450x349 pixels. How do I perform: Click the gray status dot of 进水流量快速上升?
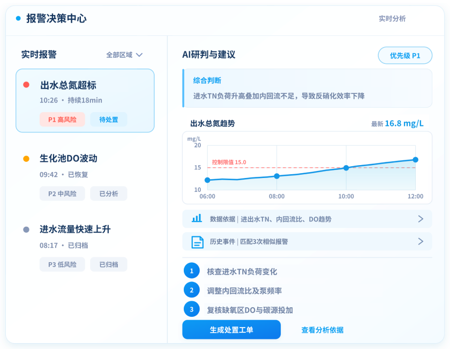26,229
